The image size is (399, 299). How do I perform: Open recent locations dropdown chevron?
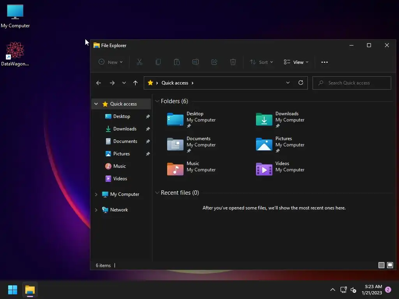pos(124,83)
